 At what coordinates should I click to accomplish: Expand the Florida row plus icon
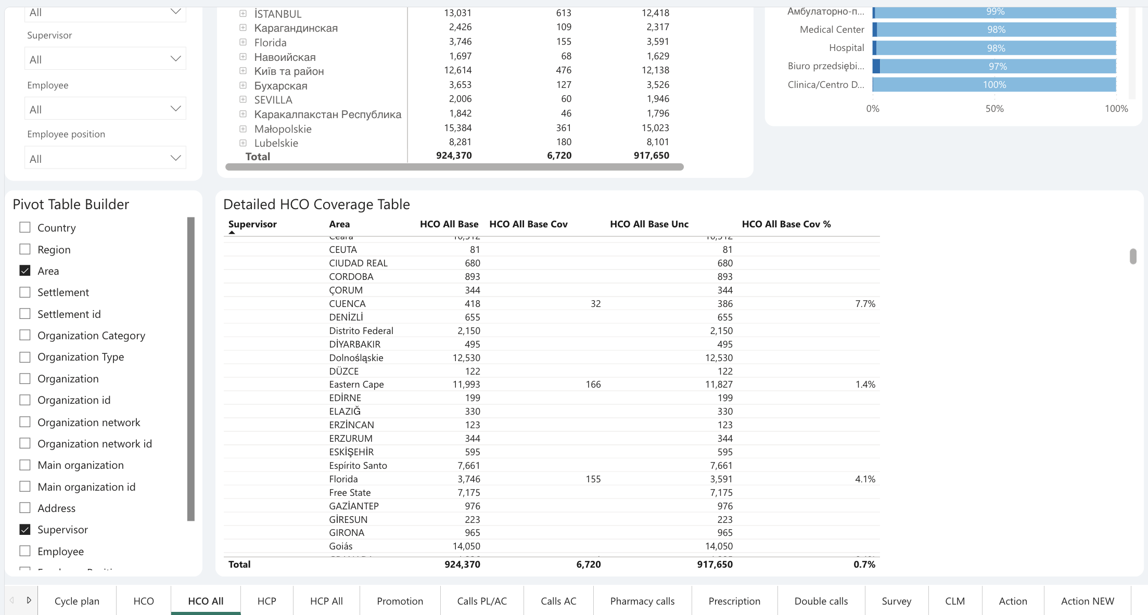[x=243, y=42]
